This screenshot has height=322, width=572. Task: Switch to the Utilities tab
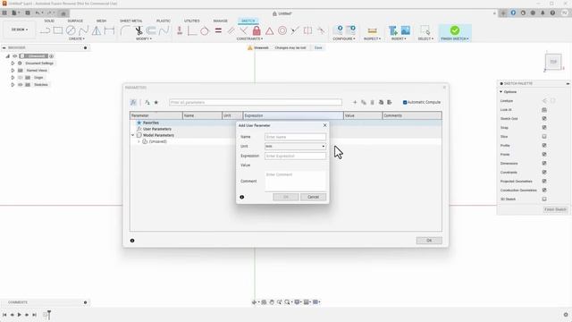coord(192,21)
